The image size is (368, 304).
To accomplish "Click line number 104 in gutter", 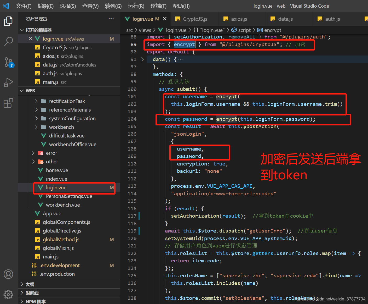I will coord(132,119).
